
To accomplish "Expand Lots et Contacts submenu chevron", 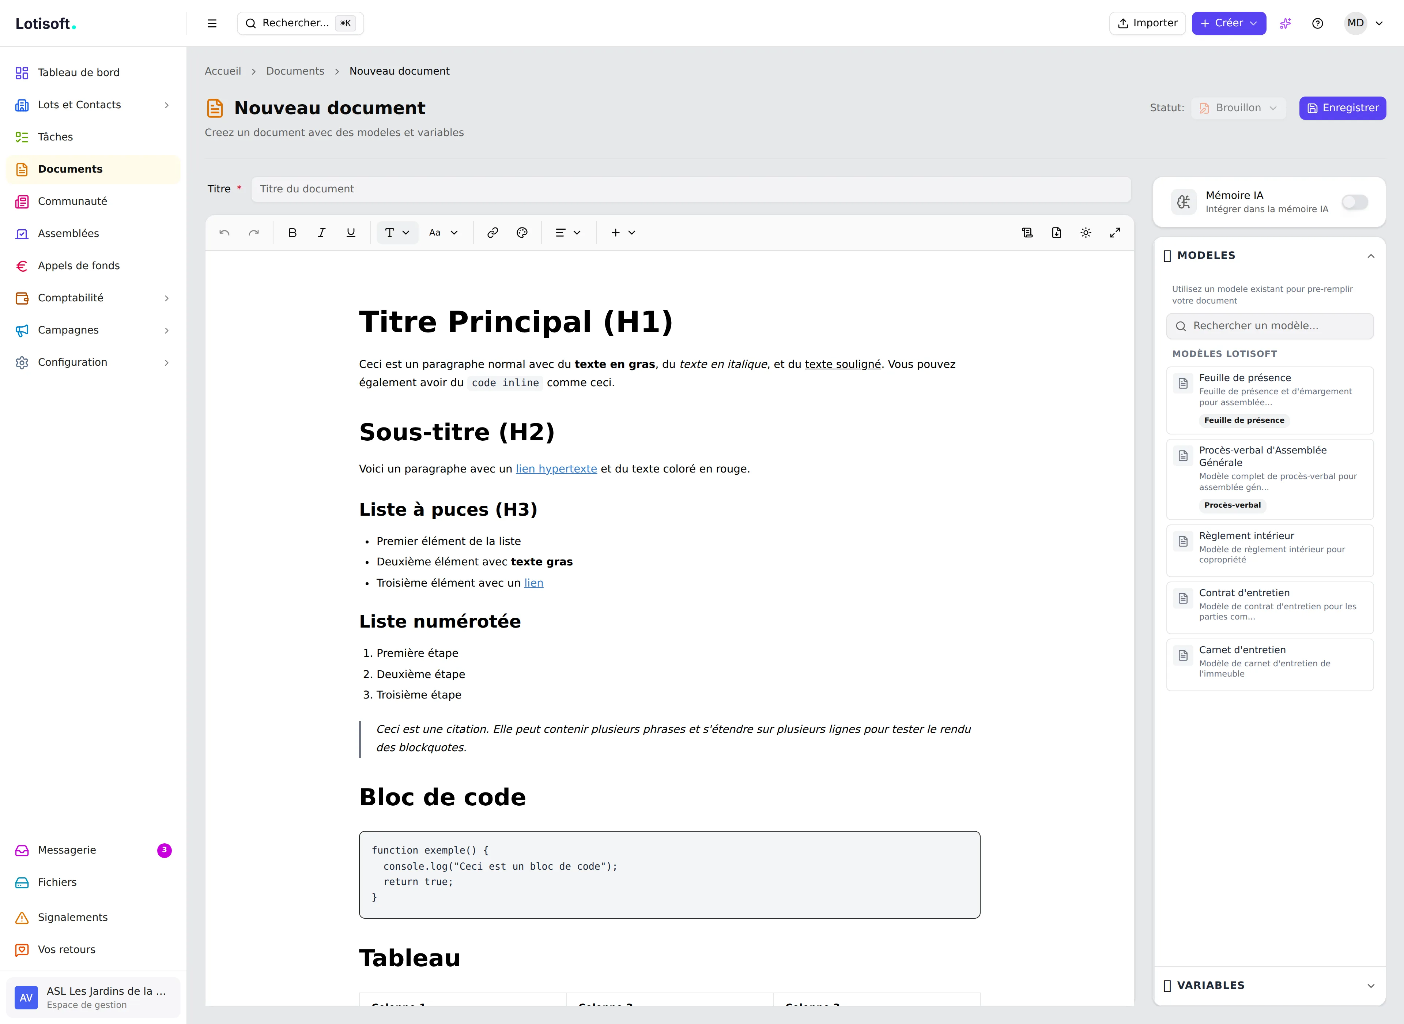I will 166,105.
